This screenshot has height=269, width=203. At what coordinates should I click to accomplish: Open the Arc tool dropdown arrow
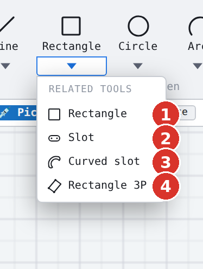pos(198,66)
